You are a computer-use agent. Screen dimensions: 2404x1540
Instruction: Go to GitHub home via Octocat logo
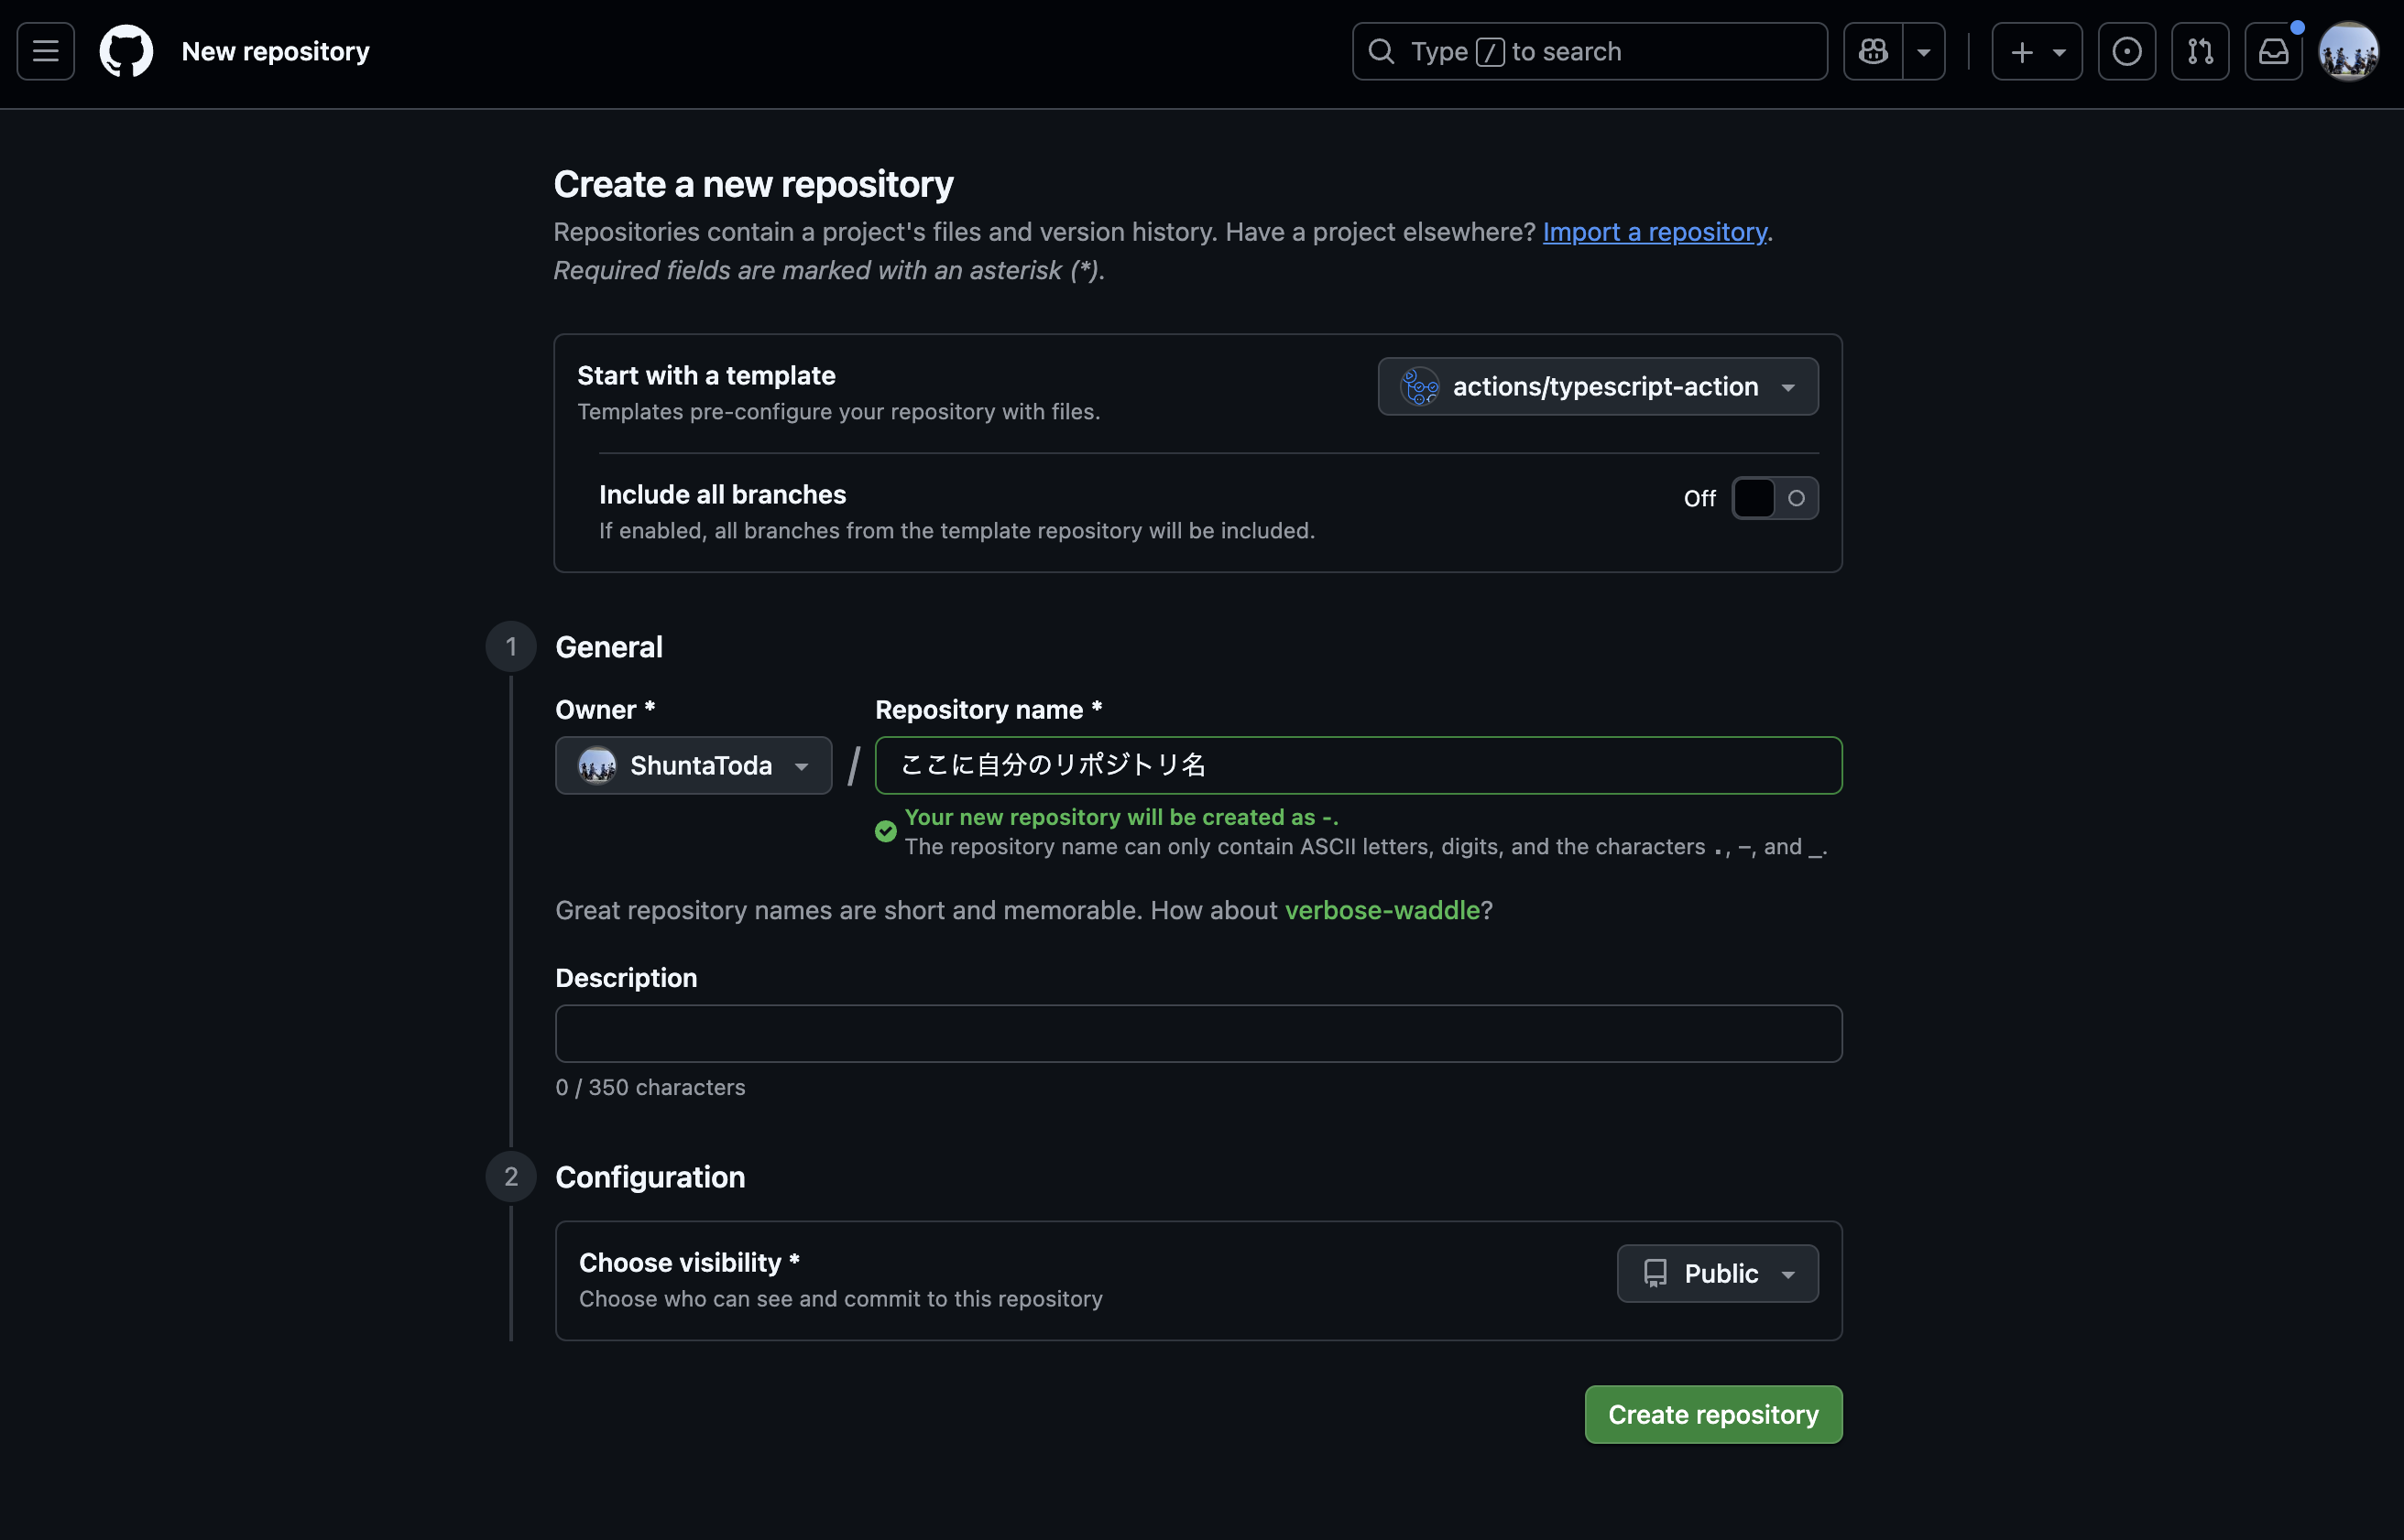pos(126,51)
